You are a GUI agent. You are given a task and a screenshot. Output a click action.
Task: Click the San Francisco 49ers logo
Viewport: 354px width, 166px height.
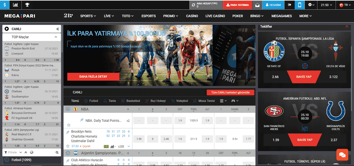pos(274,111)
